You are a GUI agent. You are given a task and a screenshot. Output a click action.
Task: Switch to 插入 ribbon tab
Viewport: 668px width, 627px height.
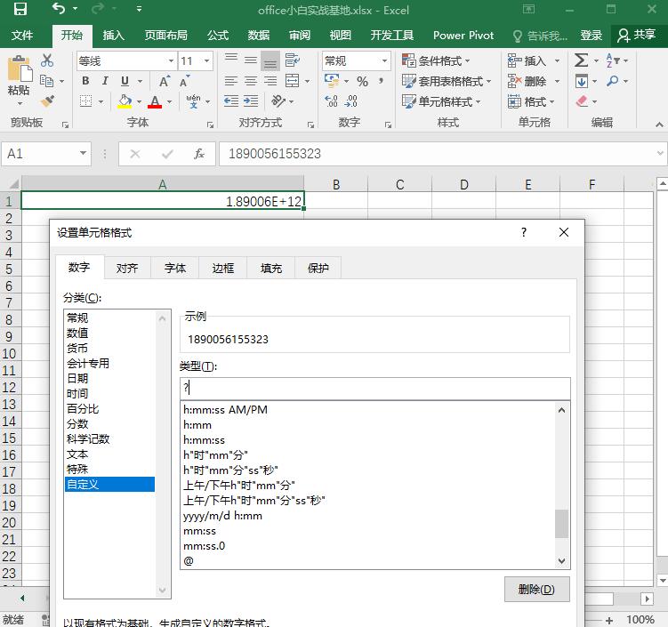coord(113,35)
